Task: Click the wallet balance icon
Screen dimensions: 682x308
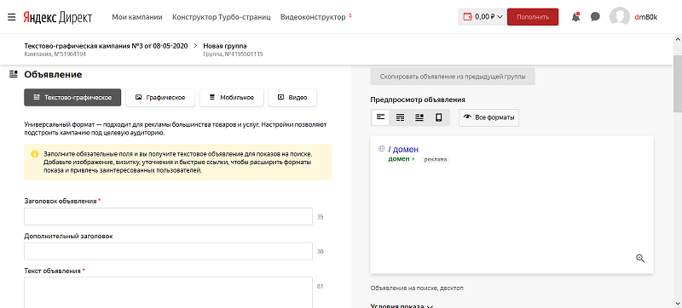Action: point(468,17)
